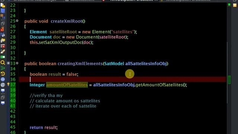Open the History clock view
This screenshot has height=134, width=238.
tap(3, 74)
